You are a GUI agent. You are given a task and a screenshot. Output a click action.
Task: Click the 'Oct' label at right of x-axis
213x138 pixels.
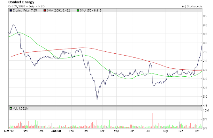pos(197,131)
